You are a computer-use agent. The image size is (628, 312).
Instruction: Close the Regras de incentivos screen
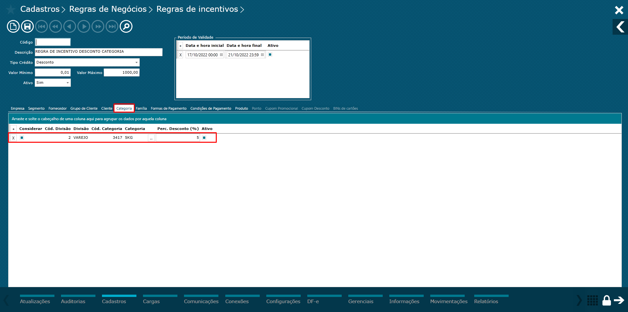point(619,10)
